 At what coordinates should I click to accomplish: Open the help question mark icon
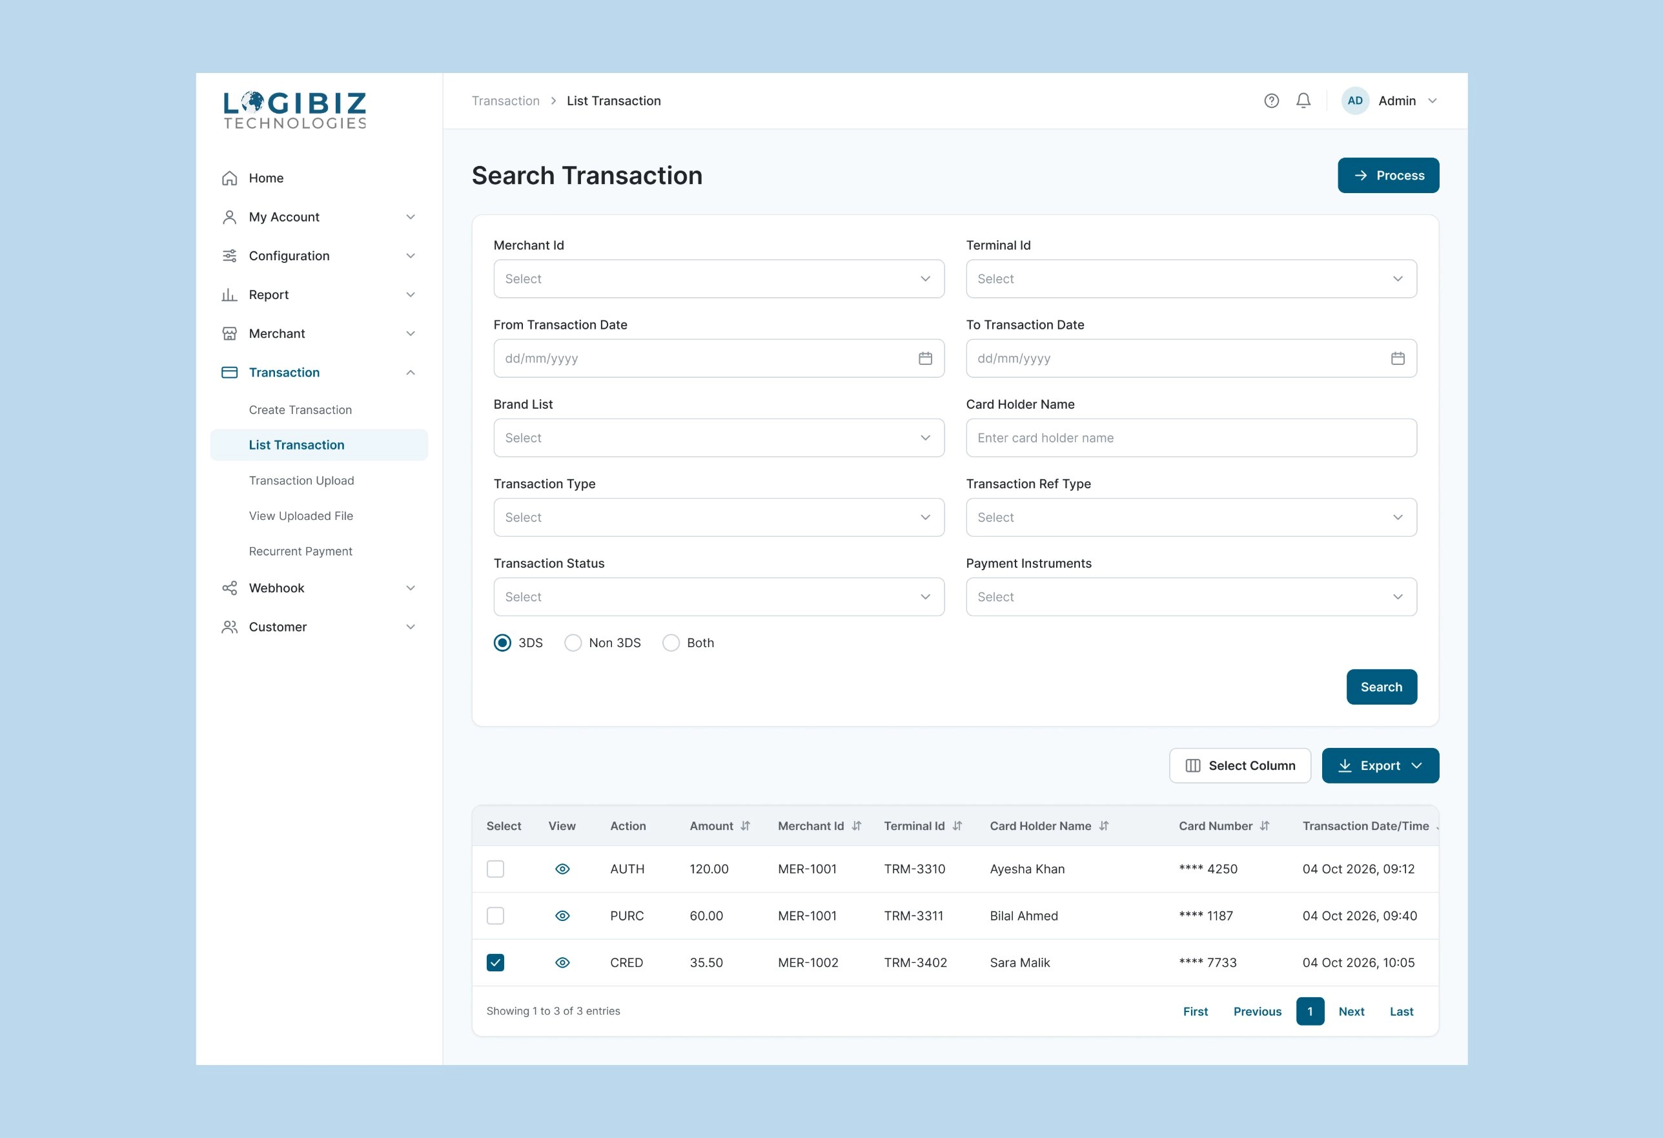tap(1271, 101)
